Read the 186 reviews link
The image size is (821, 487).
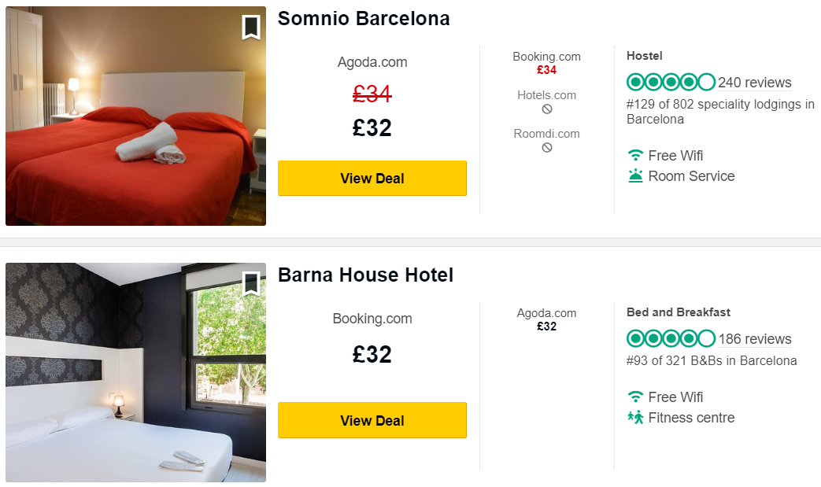point(754,339)
